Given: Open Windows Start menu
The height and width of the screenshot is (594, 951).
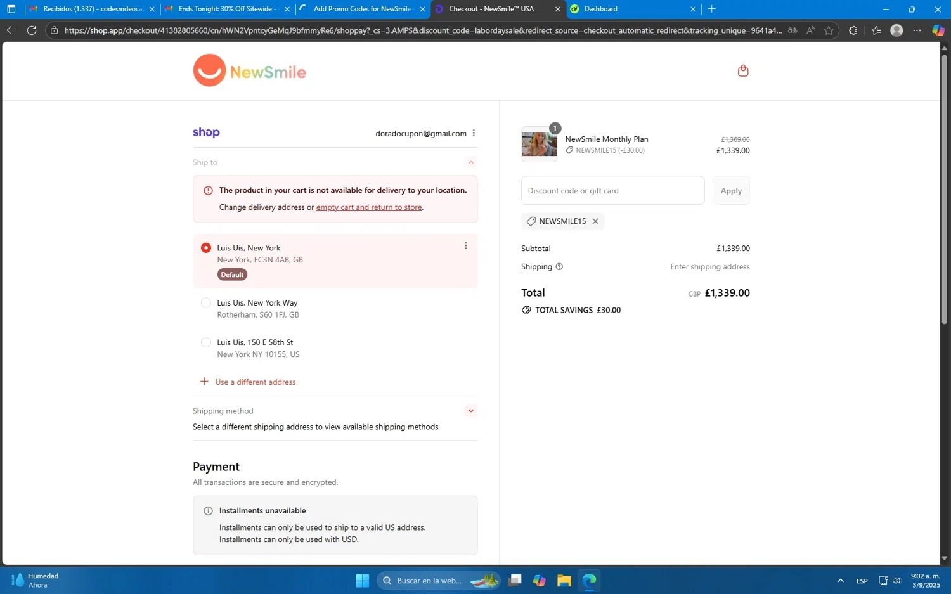Looking at the screenshot, I should 363,581.
